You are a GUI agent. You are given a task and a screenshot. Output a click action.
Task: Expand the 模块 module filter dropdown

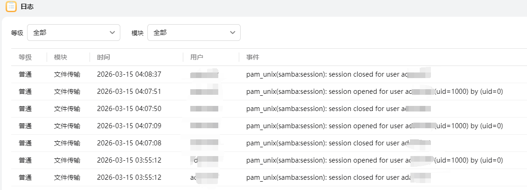pyautogui.click(x=194, y=33)
